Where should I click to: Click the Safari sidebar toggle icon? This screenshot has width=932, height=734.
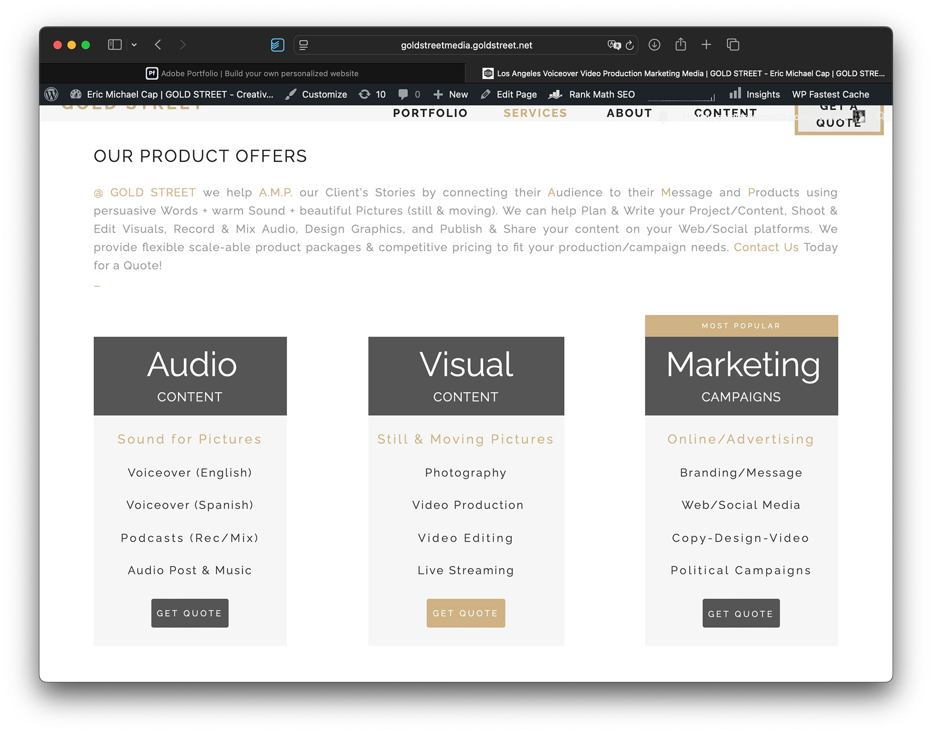tap(115, 45)
